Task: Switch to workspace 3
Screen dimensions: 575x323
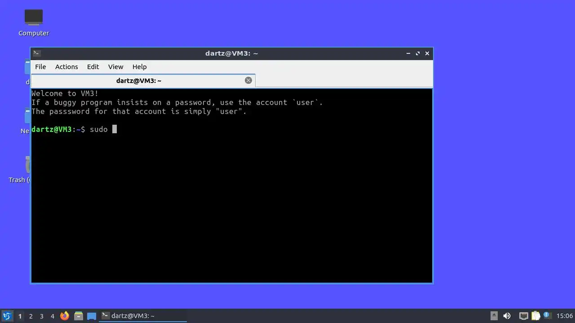Action: pos(41,316)
